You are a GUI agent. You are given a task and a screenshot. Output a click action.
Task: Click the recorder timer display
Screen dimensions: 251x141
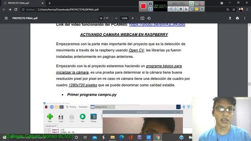coord(160,6)
